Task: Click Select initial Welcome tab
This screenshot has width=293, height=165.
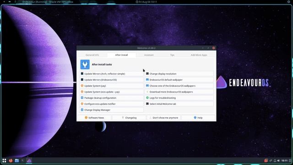Action: coord(179,104)
